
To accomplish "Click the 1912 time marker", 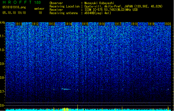I will pos(35,24).
